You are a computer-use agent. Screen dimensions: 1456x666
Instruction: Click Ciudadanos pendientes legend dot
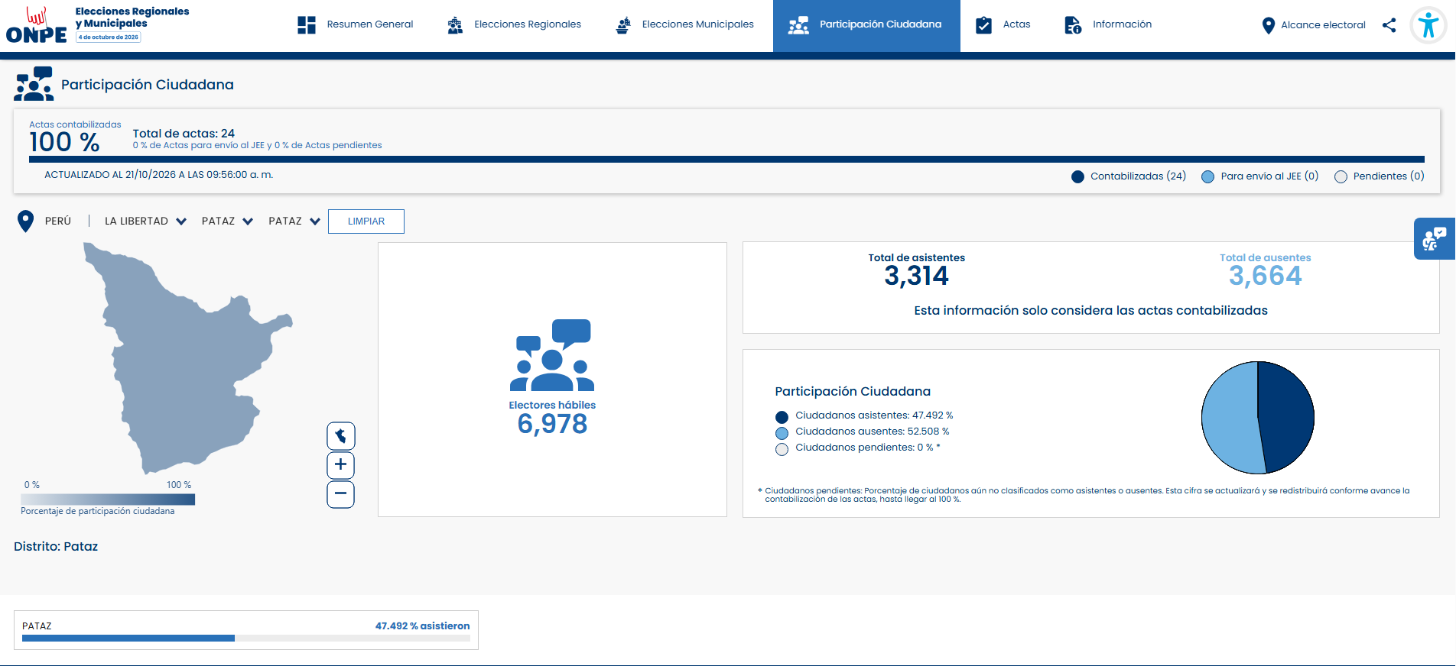(782, 449)
